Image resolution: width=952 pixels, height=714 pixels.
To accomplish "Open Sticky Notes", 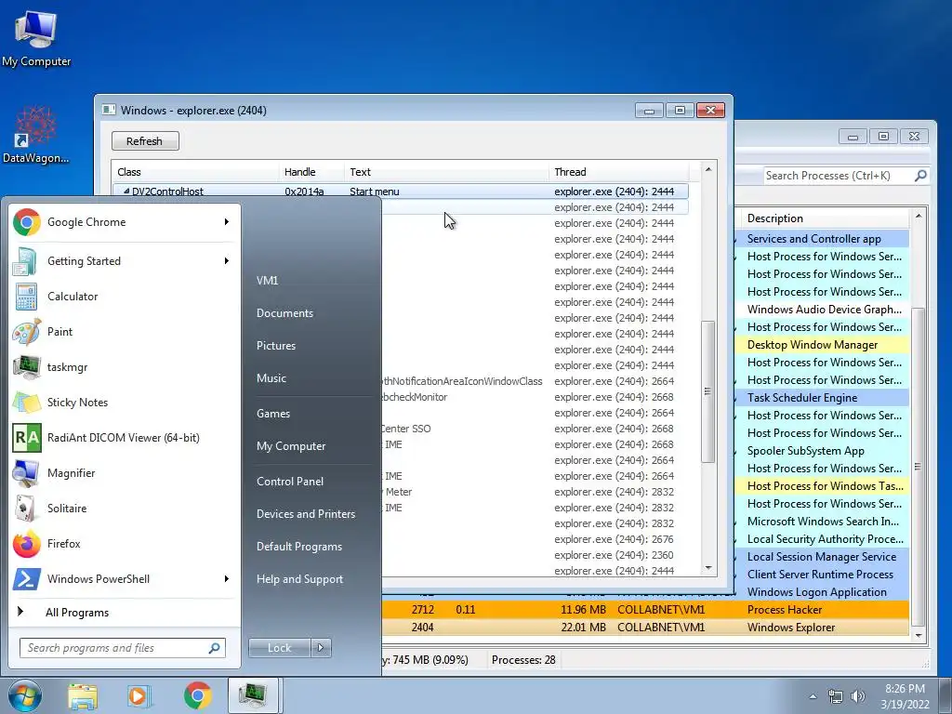I will [x=124, y=403].
